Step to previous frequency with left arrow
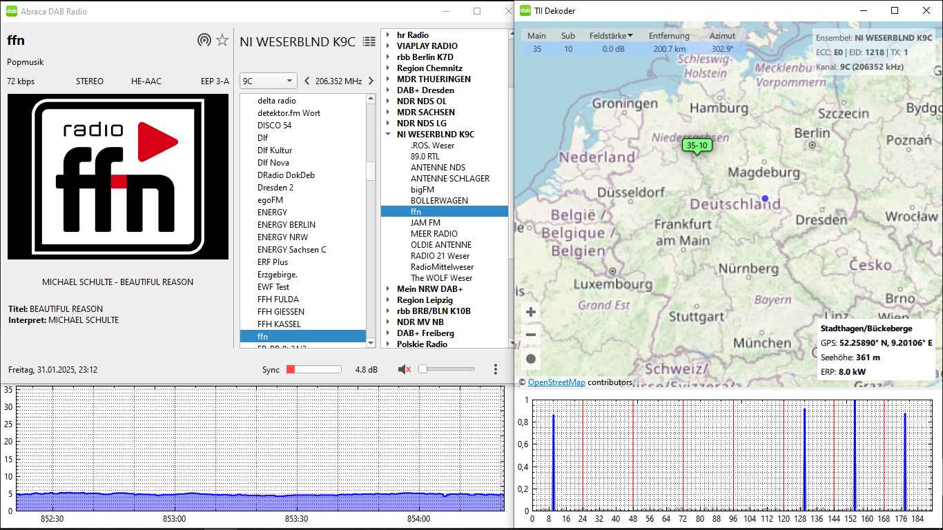 coord(307,81)
